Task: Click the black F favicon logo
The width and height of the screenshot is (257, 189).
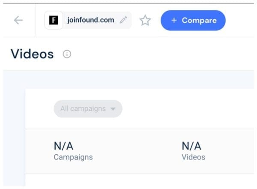Action: (54, 20)
